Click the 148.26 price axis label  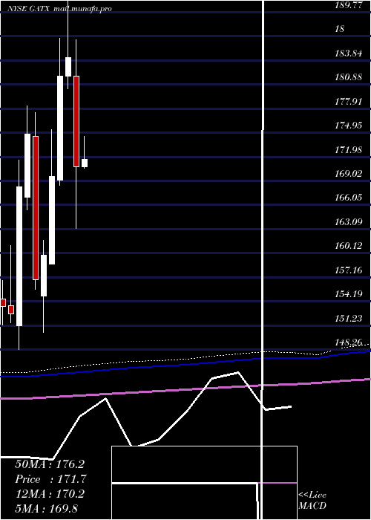coord(349,342)
